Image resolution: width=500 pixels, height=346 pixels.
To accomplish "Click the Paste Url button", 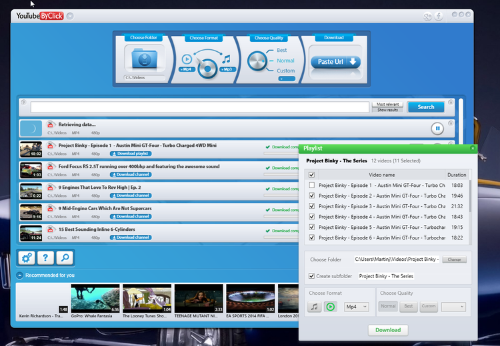I will click(x=336, y=62).
